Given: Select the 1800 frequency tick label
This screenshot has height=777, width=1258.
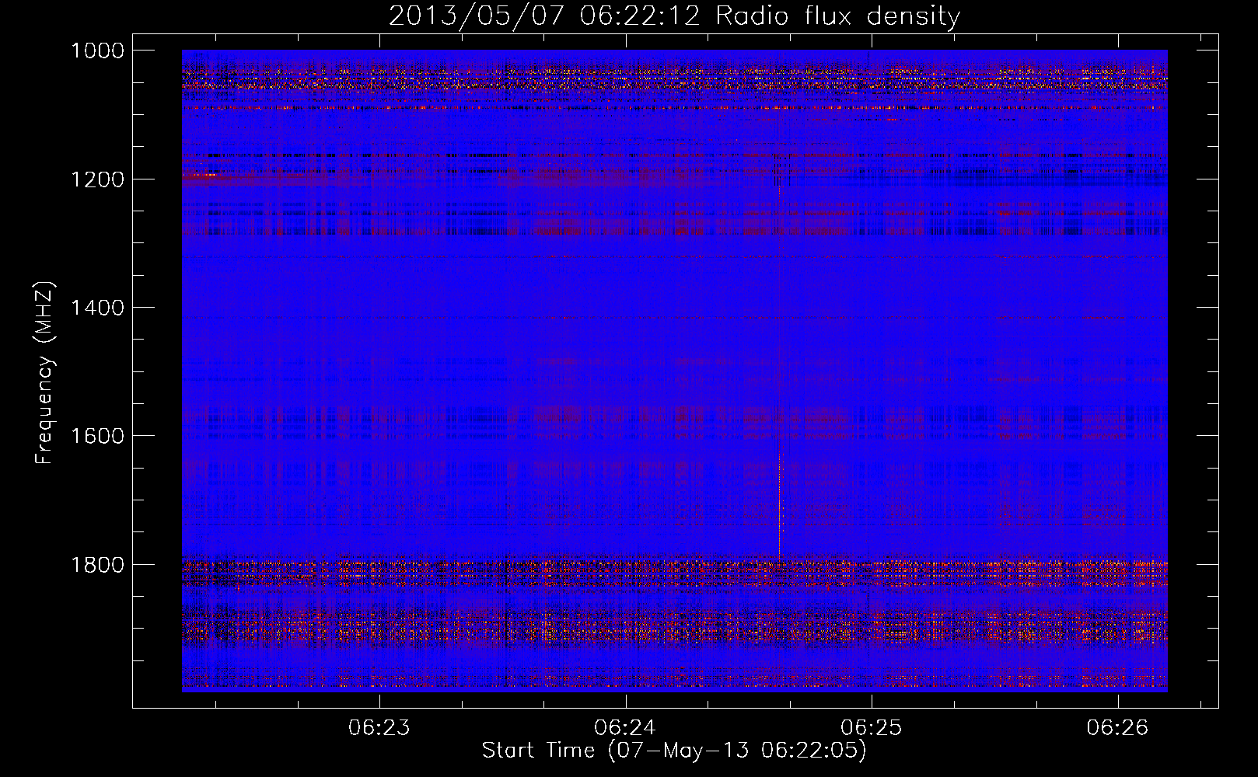Looking at the screenshot, I should pyautogui.click(x=97, y=564).
